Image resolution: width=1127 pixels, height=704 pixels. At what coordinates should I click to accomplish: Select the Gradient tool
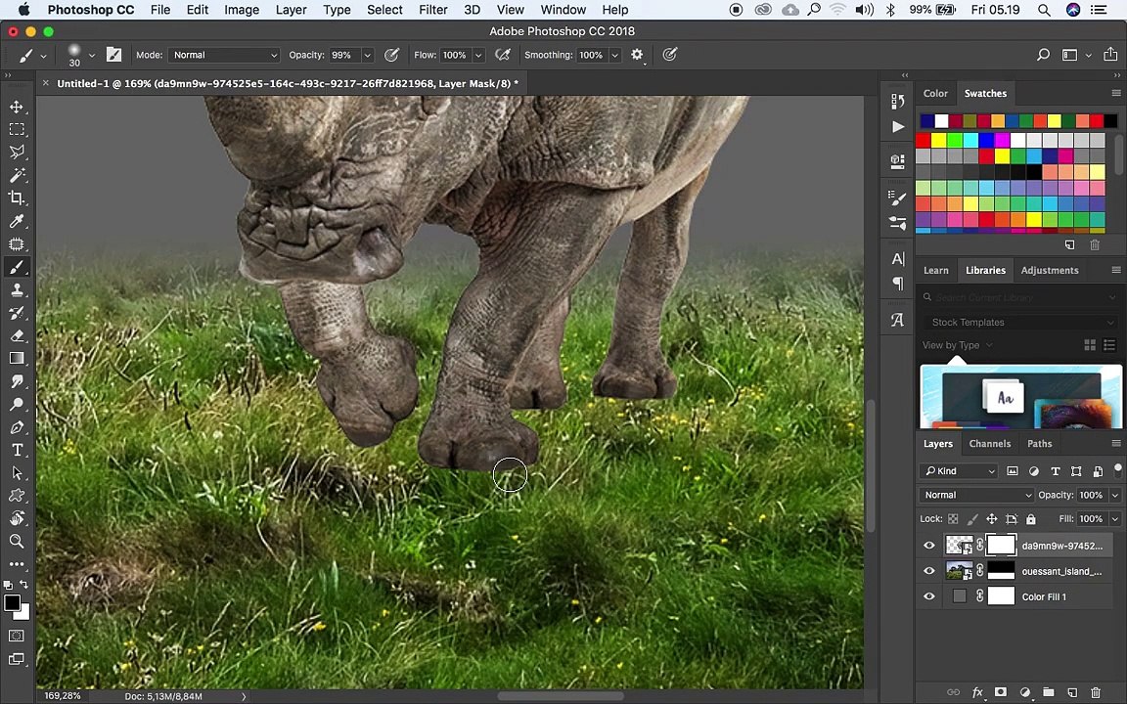[17, 359]
